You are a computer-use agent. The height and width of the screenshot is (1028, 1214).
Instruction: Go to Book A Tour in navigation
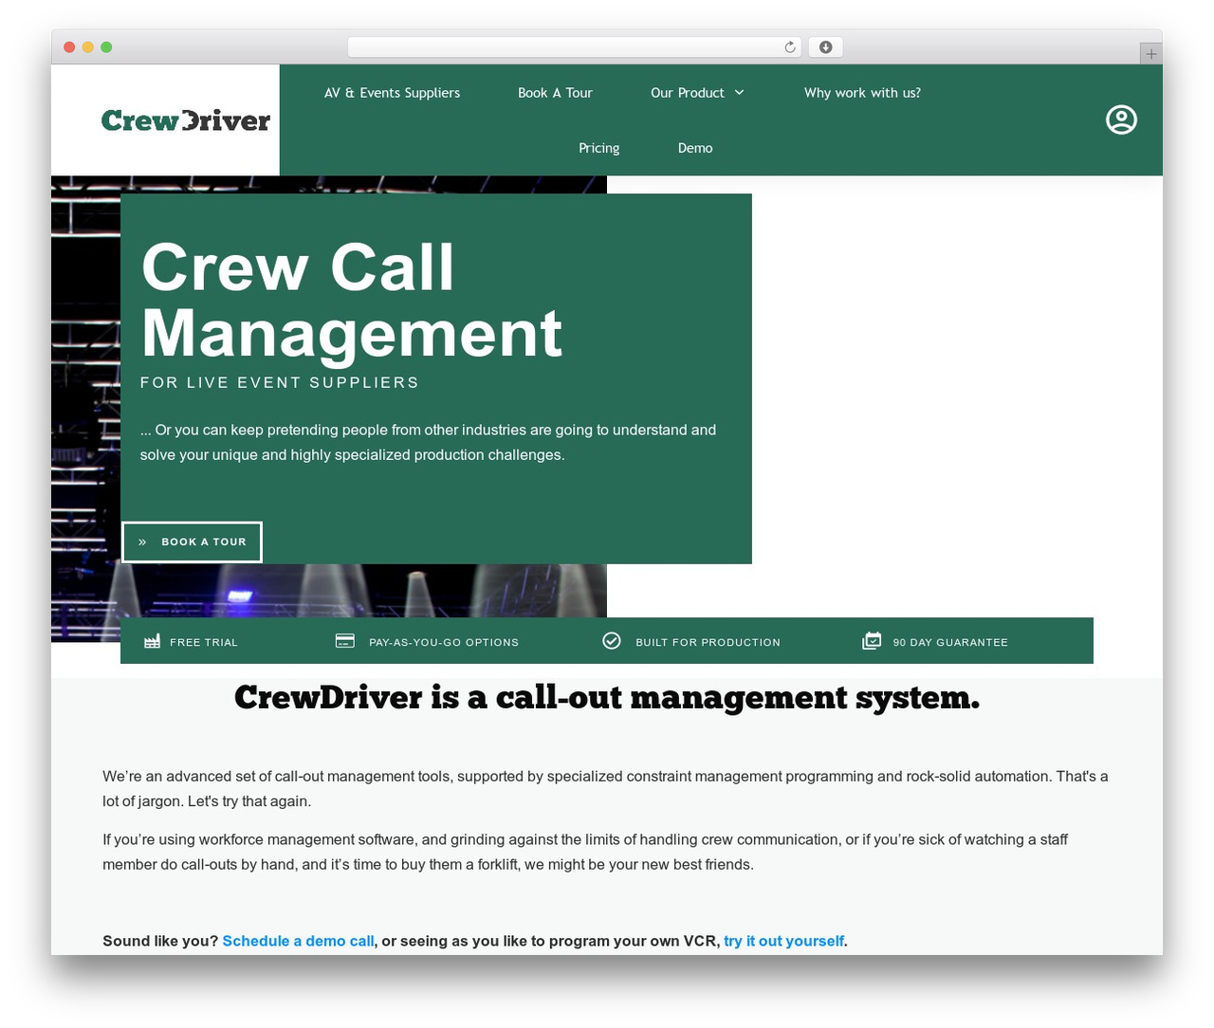(x=555, y=93)
